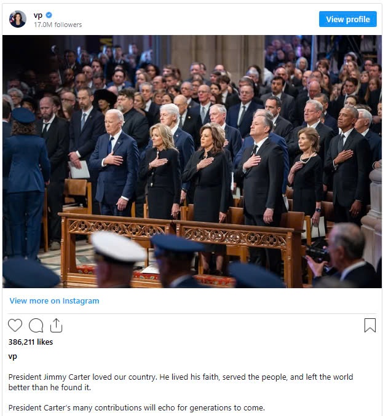Click the View profile button
Viewport: 383px width, 416px height.
pyautogui.click(x=348, y=19)
